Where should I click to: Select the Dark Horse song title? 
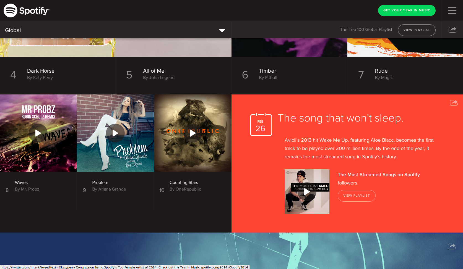click(x=41, y=71)
